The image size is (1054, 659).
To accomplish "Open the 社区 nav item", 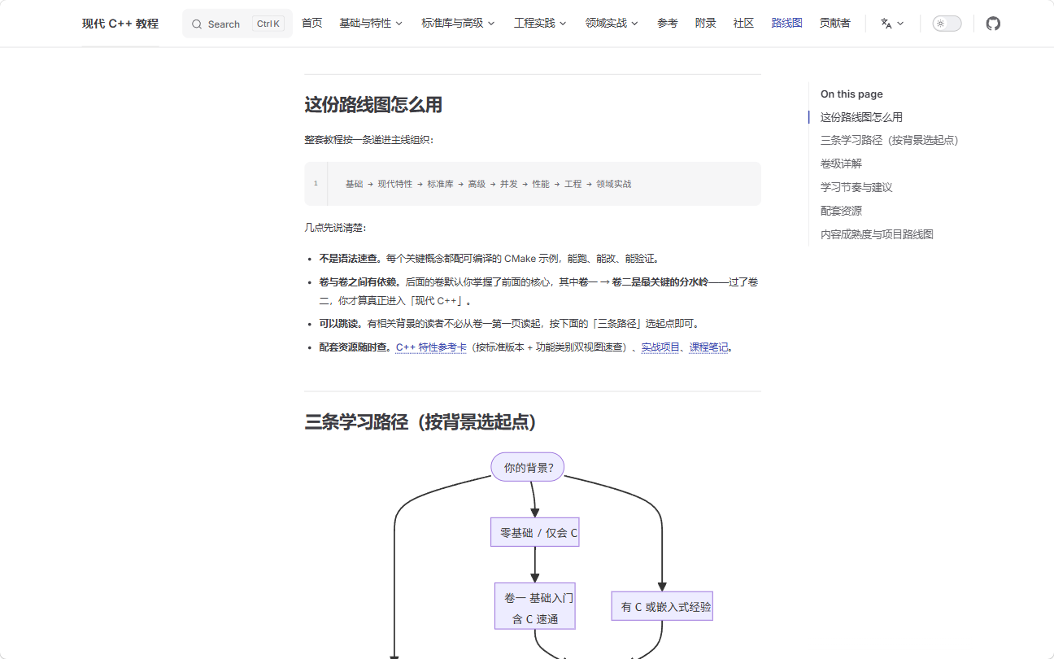I will click(x=743, y=24).
